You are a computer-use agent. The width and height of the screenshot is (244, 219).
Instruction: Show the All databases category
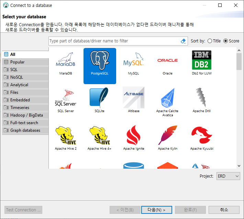(x=25, y=54)
